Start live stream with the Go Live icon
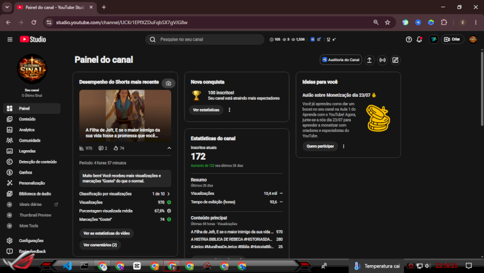This screenshot has width=484, height=273. 382,60
